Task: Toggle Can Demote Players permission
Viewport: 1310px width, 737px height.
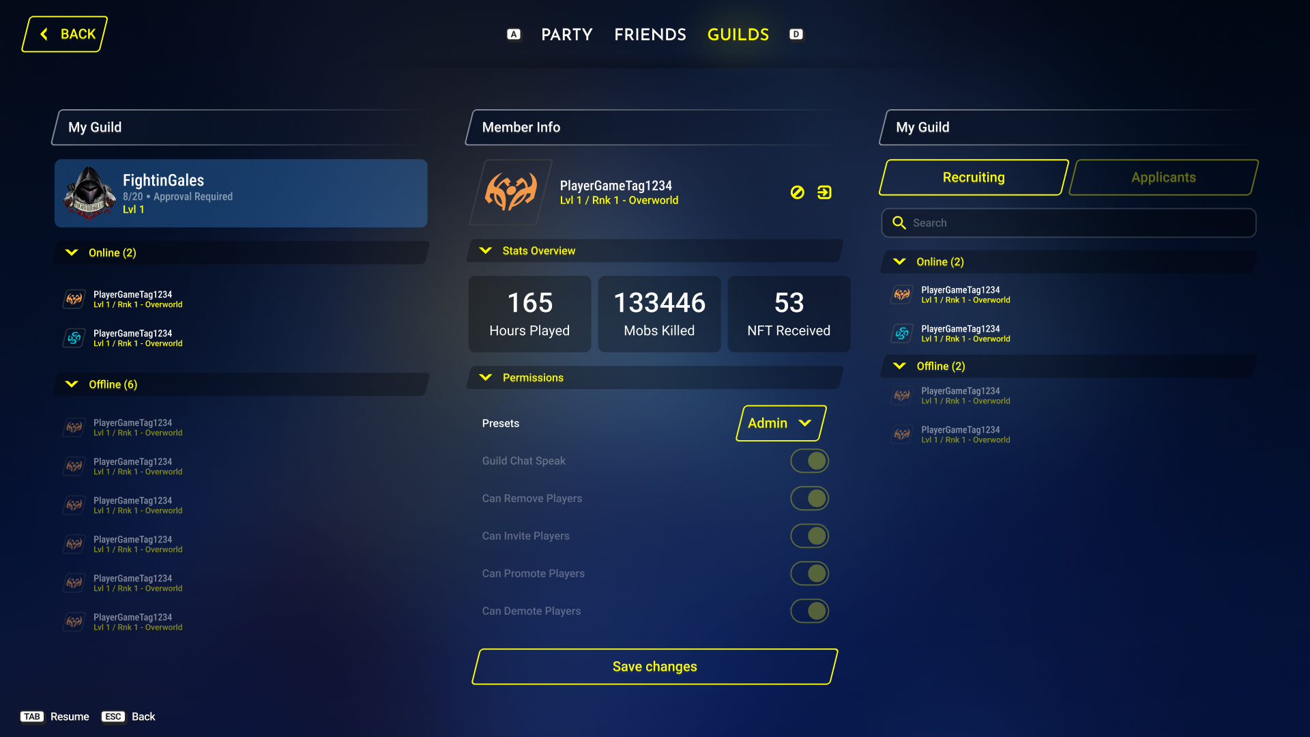Action: [809, 611]
